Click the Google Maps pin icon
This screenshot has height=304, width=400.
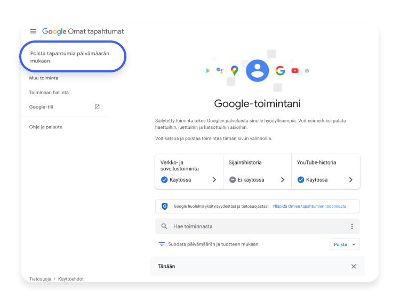[235, 70]
